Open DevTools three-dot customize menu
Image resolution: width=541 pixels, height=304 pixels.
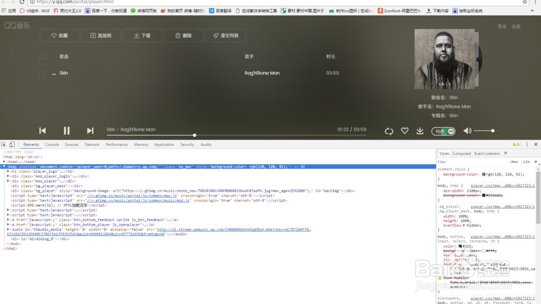[x=527, y=145]
